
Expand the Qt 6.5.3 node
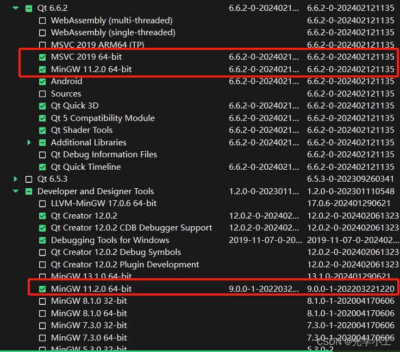tap(16, 179)
